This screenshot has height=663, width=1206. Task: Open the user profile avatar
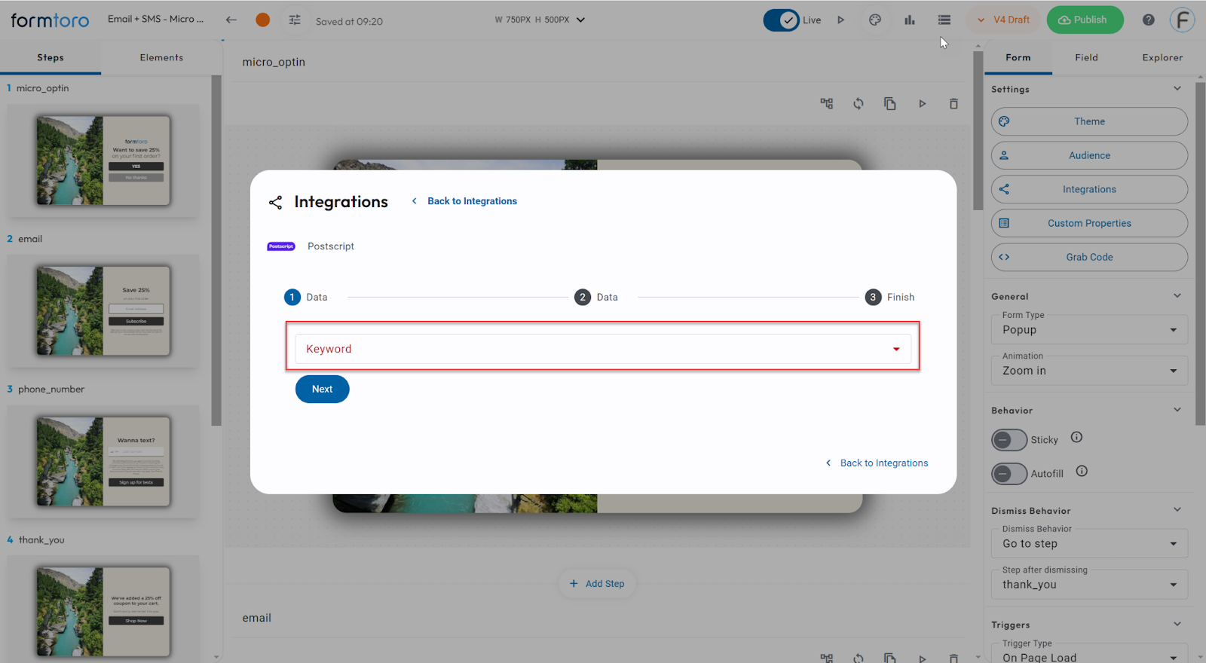[x=1183, y=20]
